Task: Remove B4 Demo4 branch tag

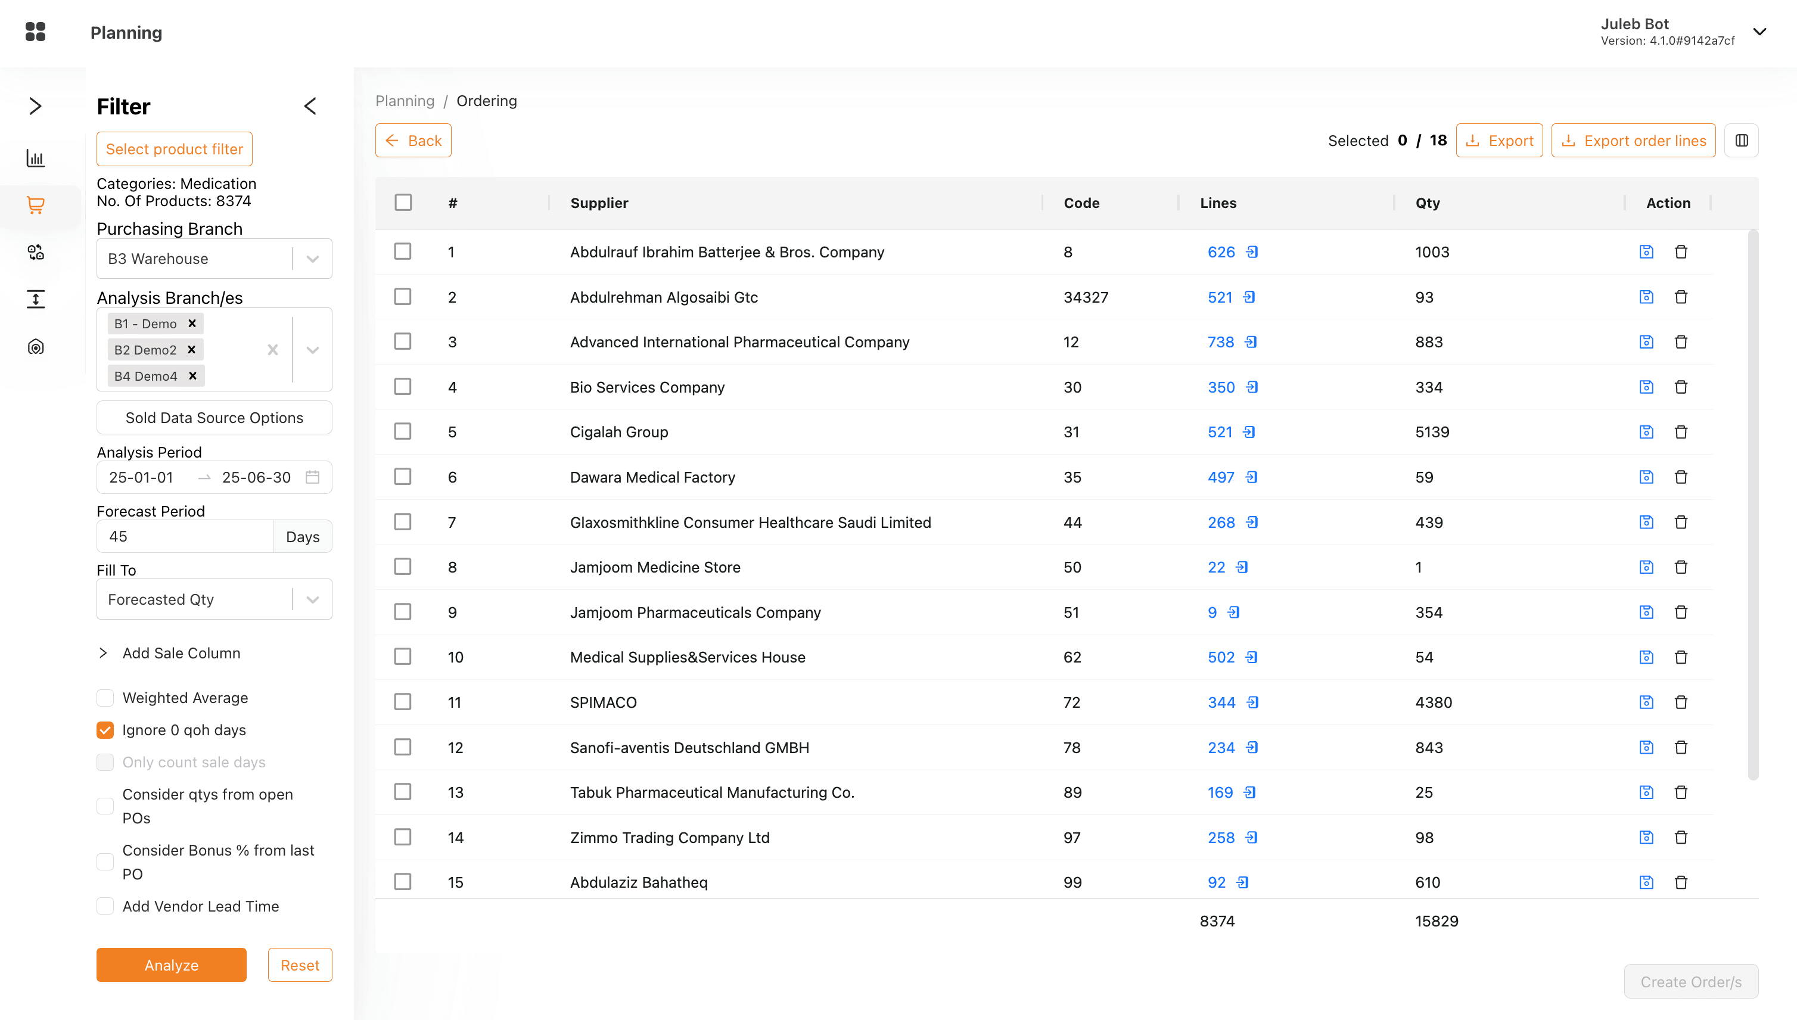Action: pyautogui.click(x=192, y=376)
